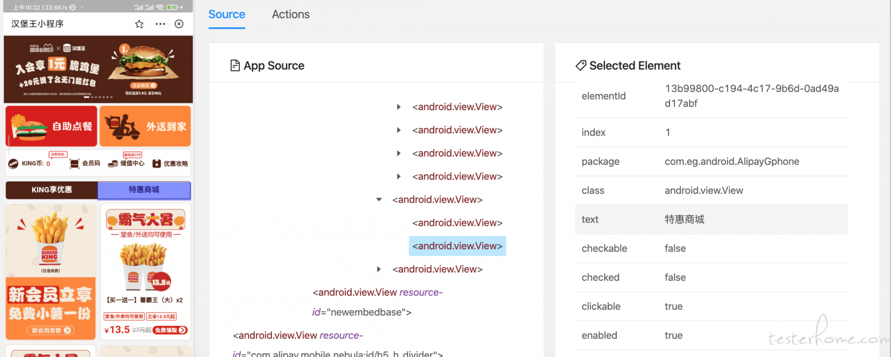Tap the 外送到家 delivery tile
Image resolution: width=891 pixels, height=357 pixels.
point(145,126)
